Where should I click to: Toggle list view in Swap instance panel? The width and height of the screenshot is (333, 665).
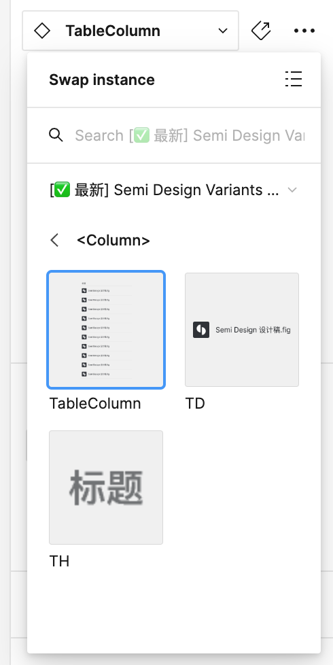[294, 79]
